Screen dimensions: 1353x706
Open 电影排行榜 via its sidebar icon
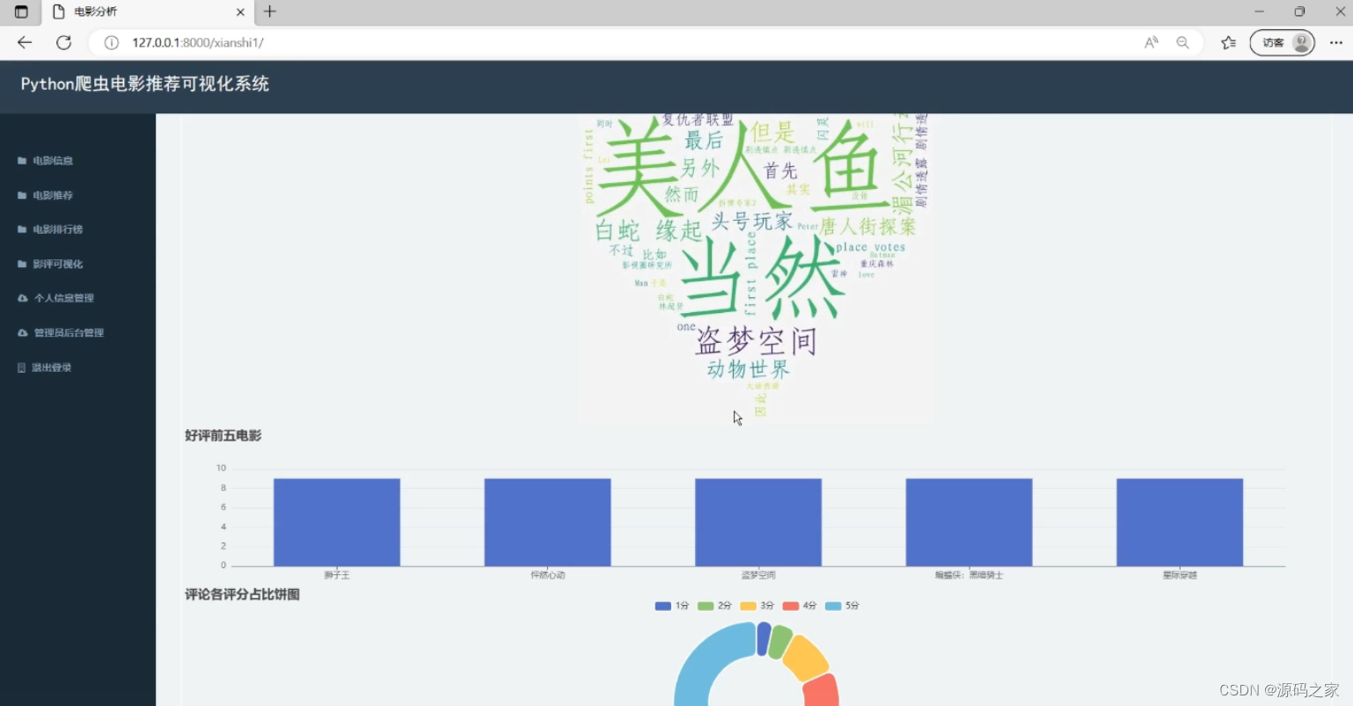coord(21,229)
